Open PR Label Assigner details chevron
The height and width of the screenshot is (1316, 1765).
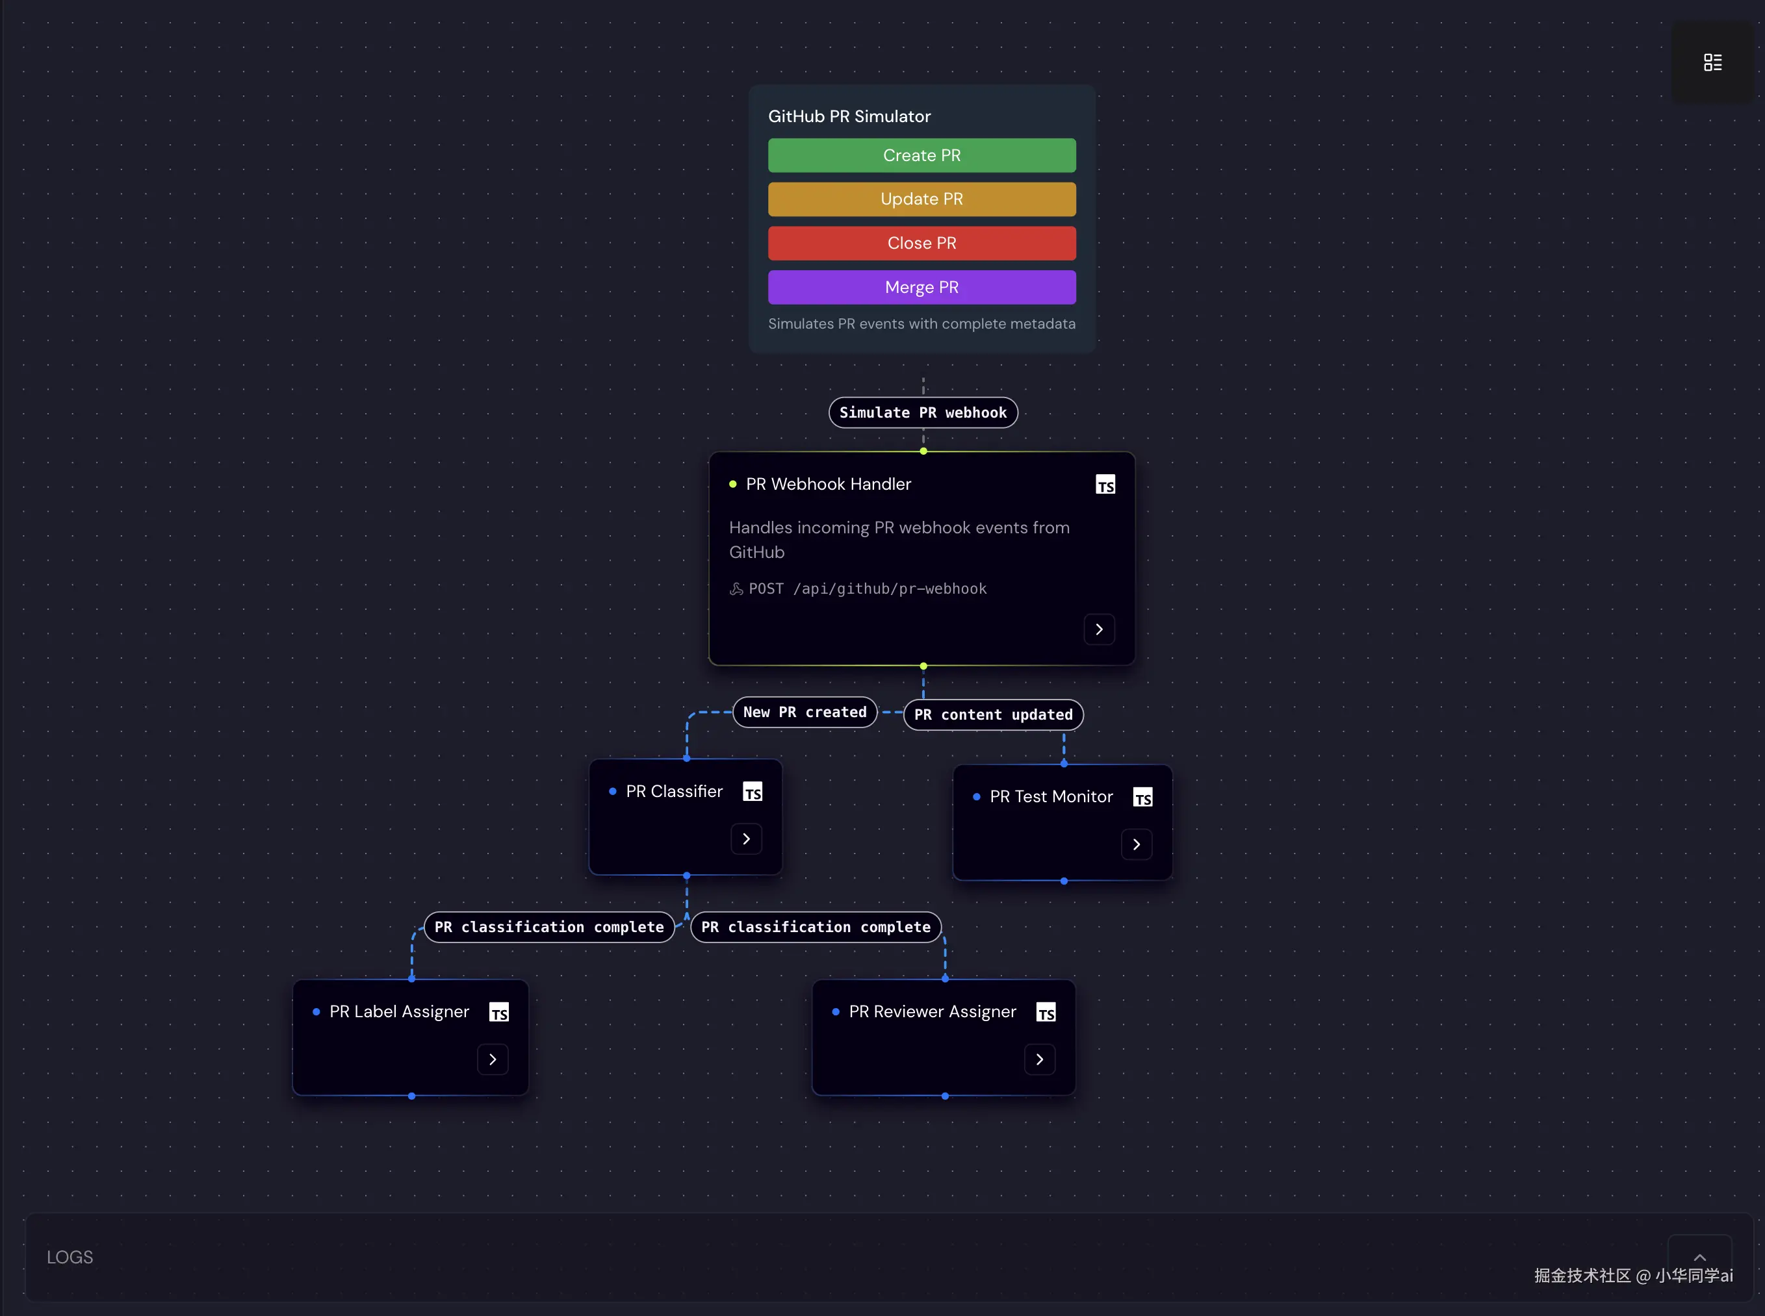pos(493,1059)
